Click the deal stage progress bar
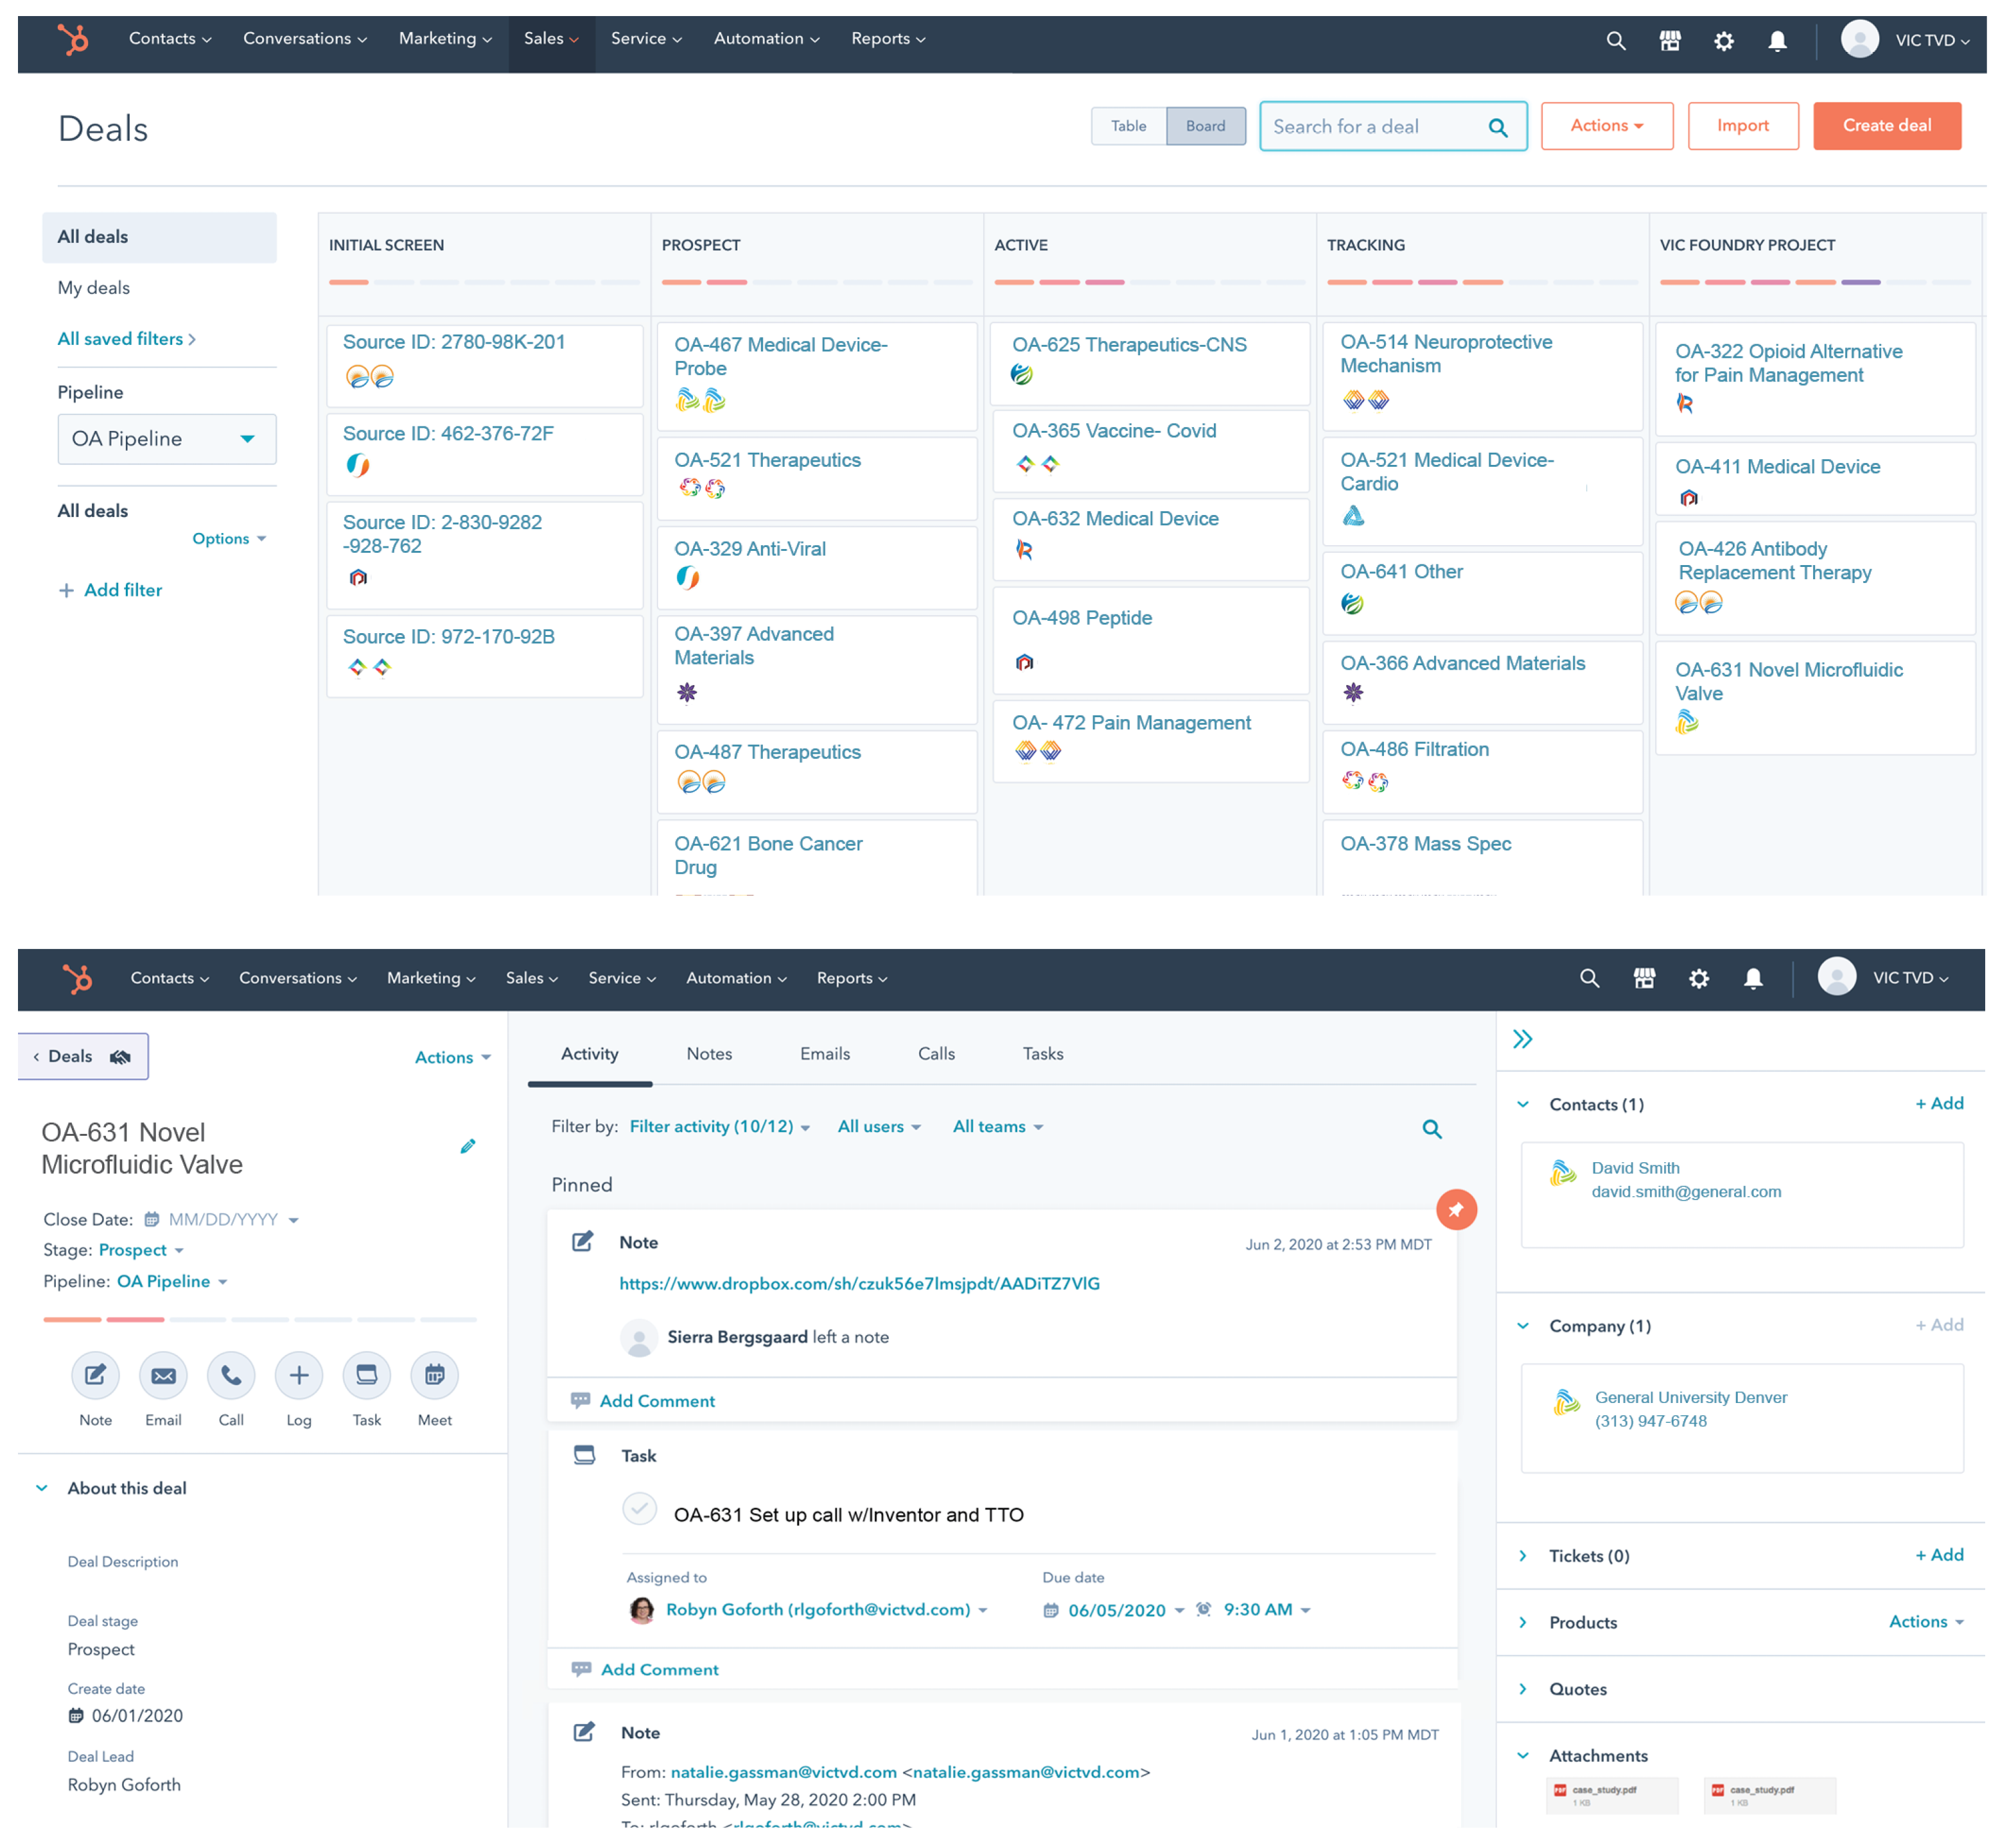This screenshot has width=2007, height=1848. coord(260,1319)
